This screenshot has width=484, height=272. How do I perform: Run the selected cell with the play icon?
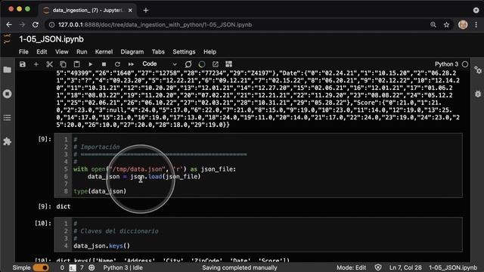(x=91, y=64)
